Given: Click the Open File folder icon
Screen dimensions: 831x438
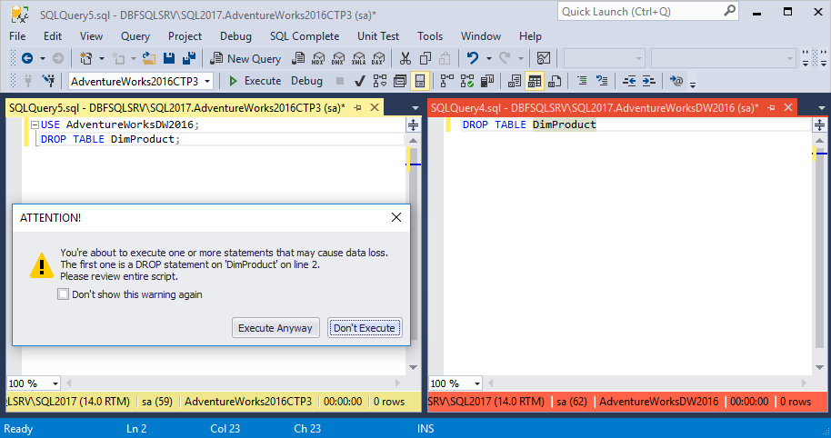Looking at the screenshot, I should (149, 58).
